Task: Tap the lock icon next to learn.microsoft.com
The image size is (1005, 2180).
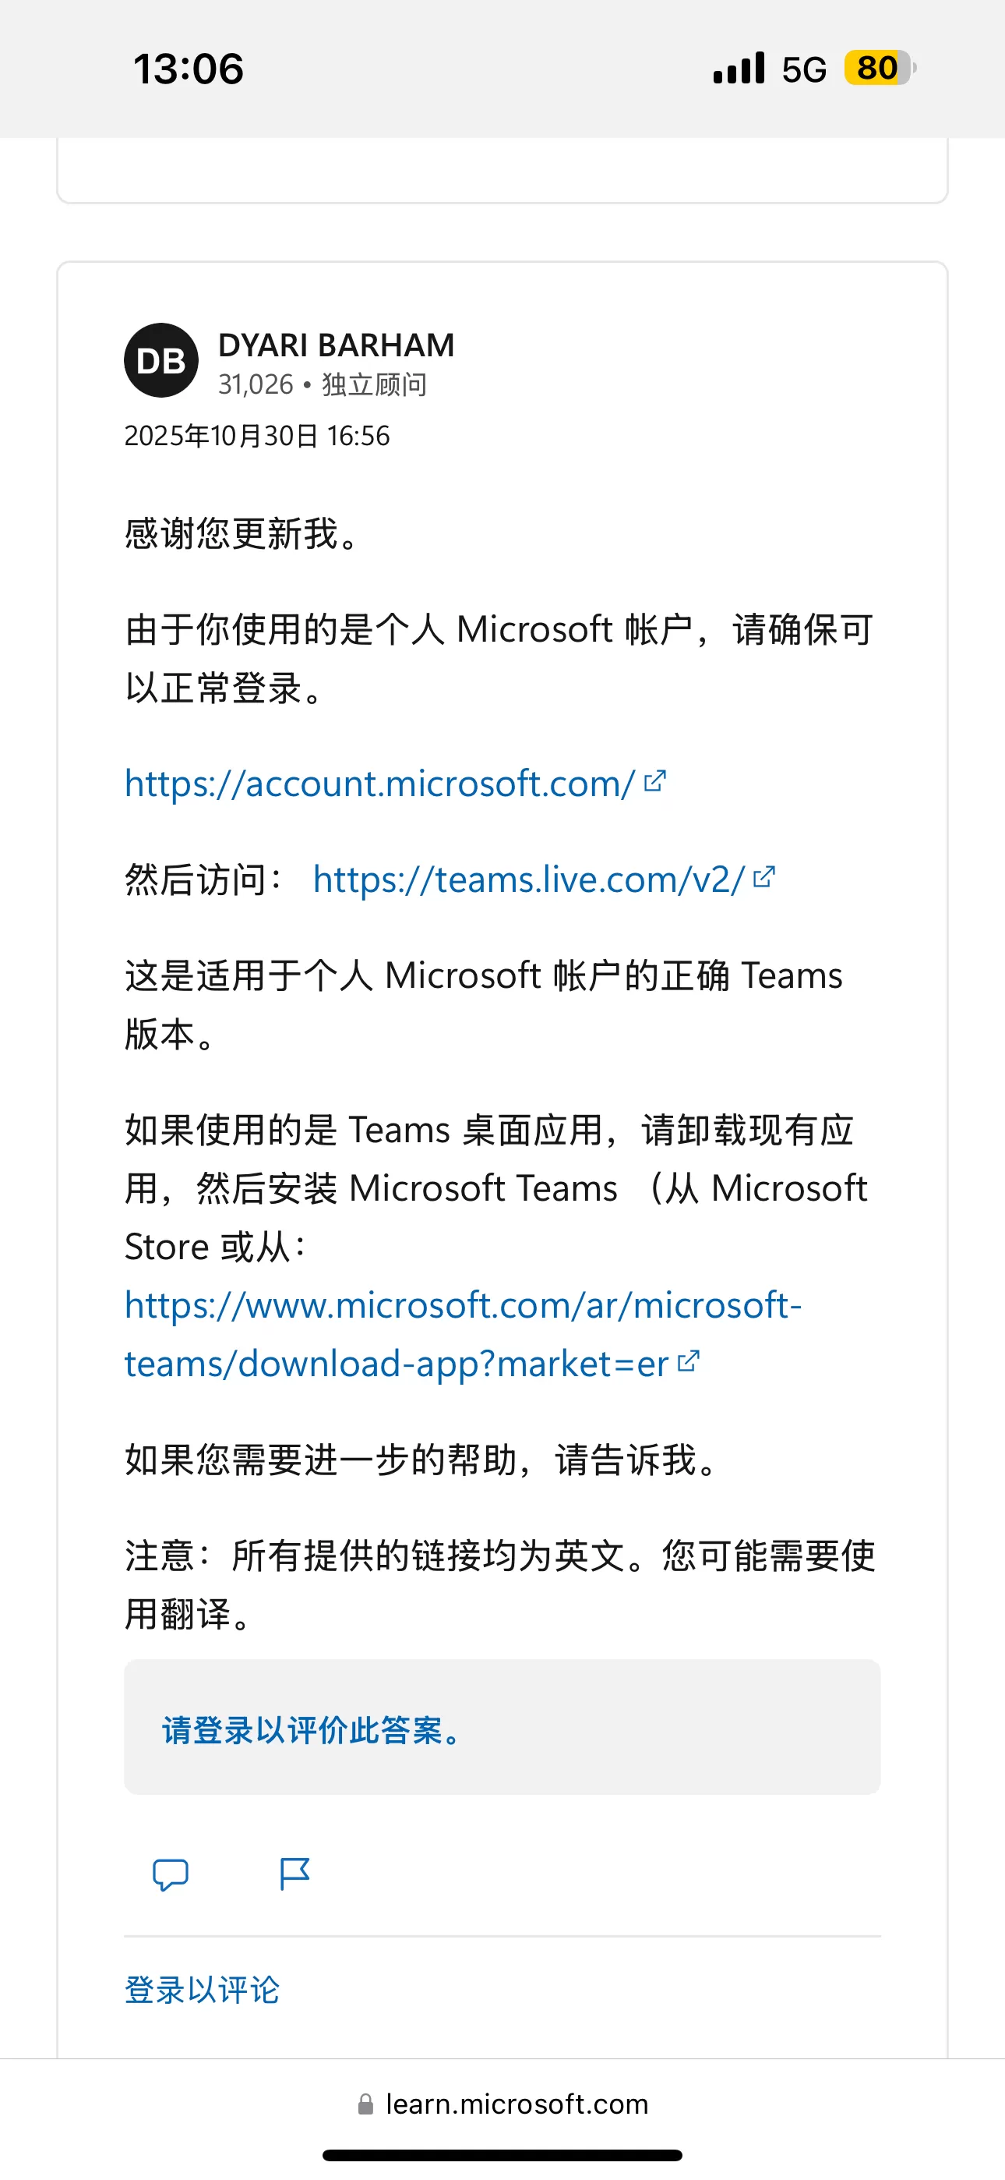Action: [x=367, y=2104]
